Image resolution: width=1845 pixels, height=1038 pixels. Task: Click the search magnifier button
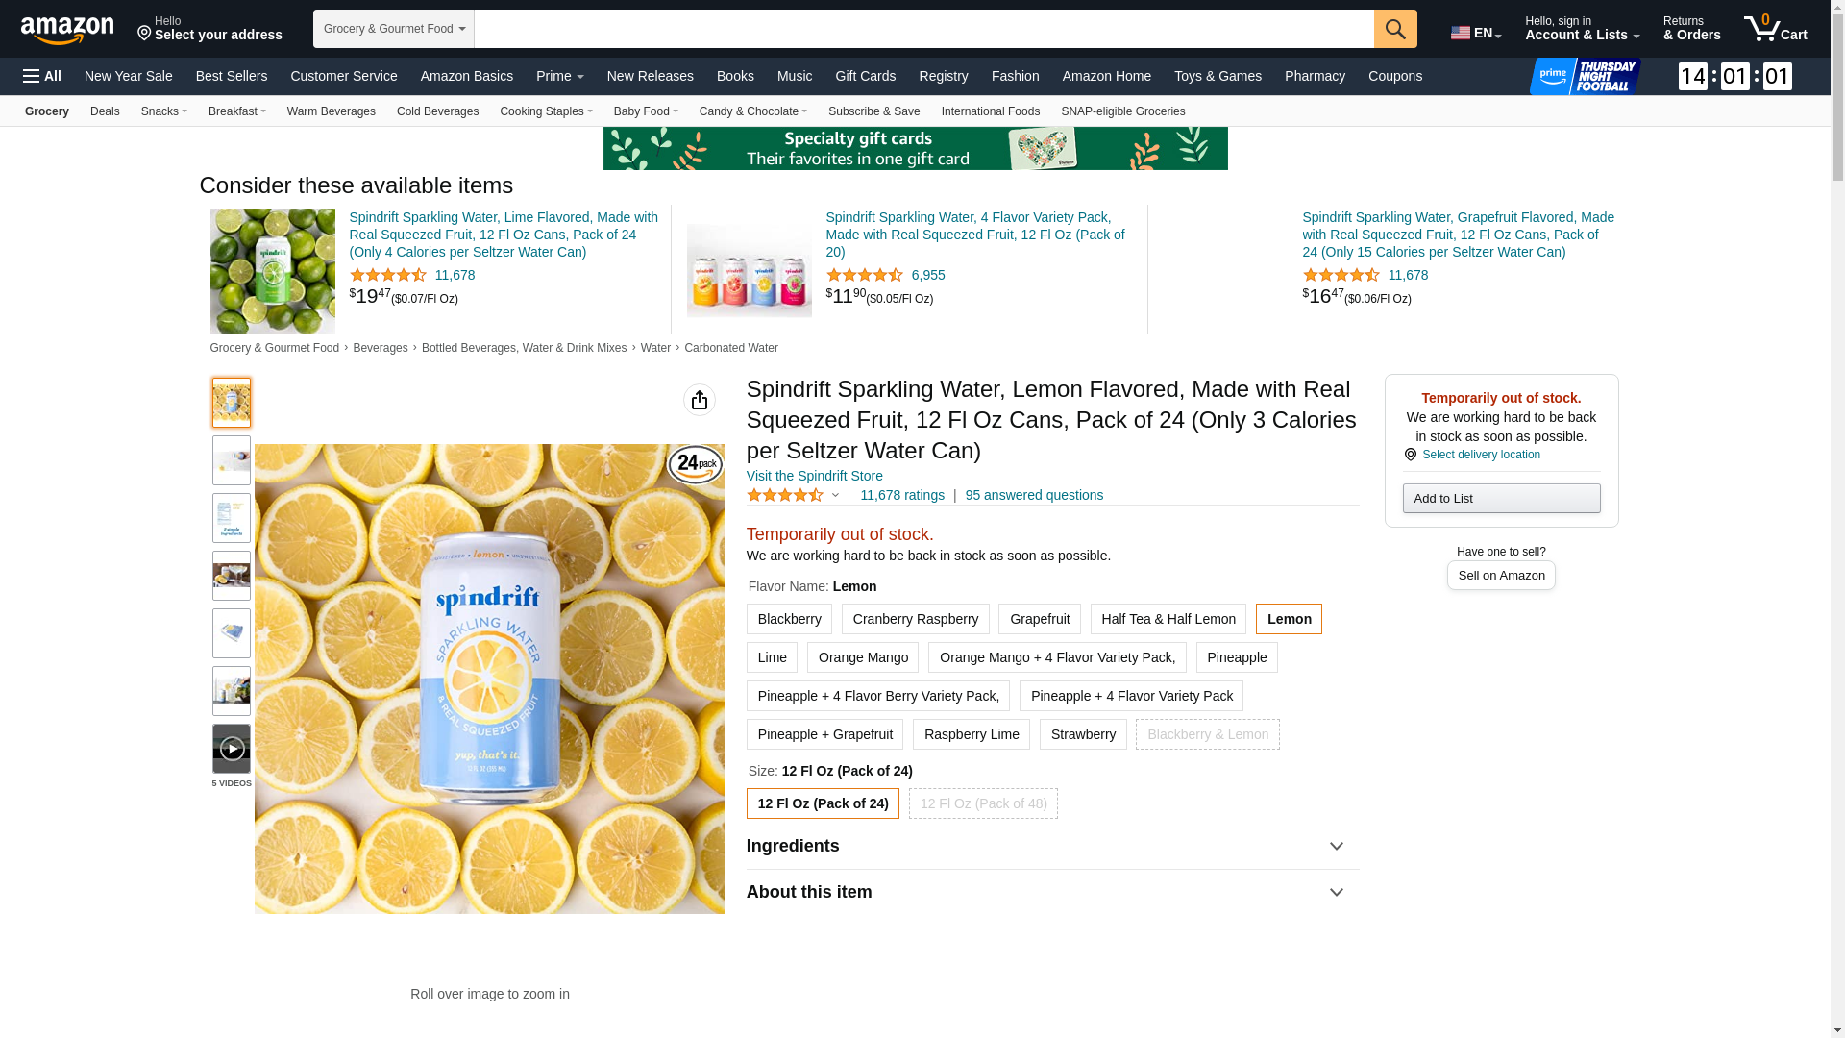1395,29
